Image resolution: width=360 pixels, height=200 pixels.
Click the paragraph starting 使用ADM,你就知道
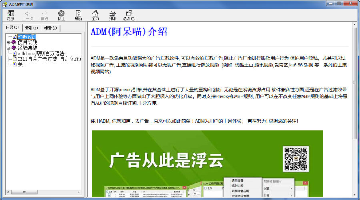[194, 121]
